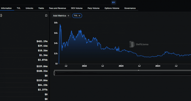The image size is (191, 101).
Task: Select the $10.26m figure
Action: [x=43, y=50]
